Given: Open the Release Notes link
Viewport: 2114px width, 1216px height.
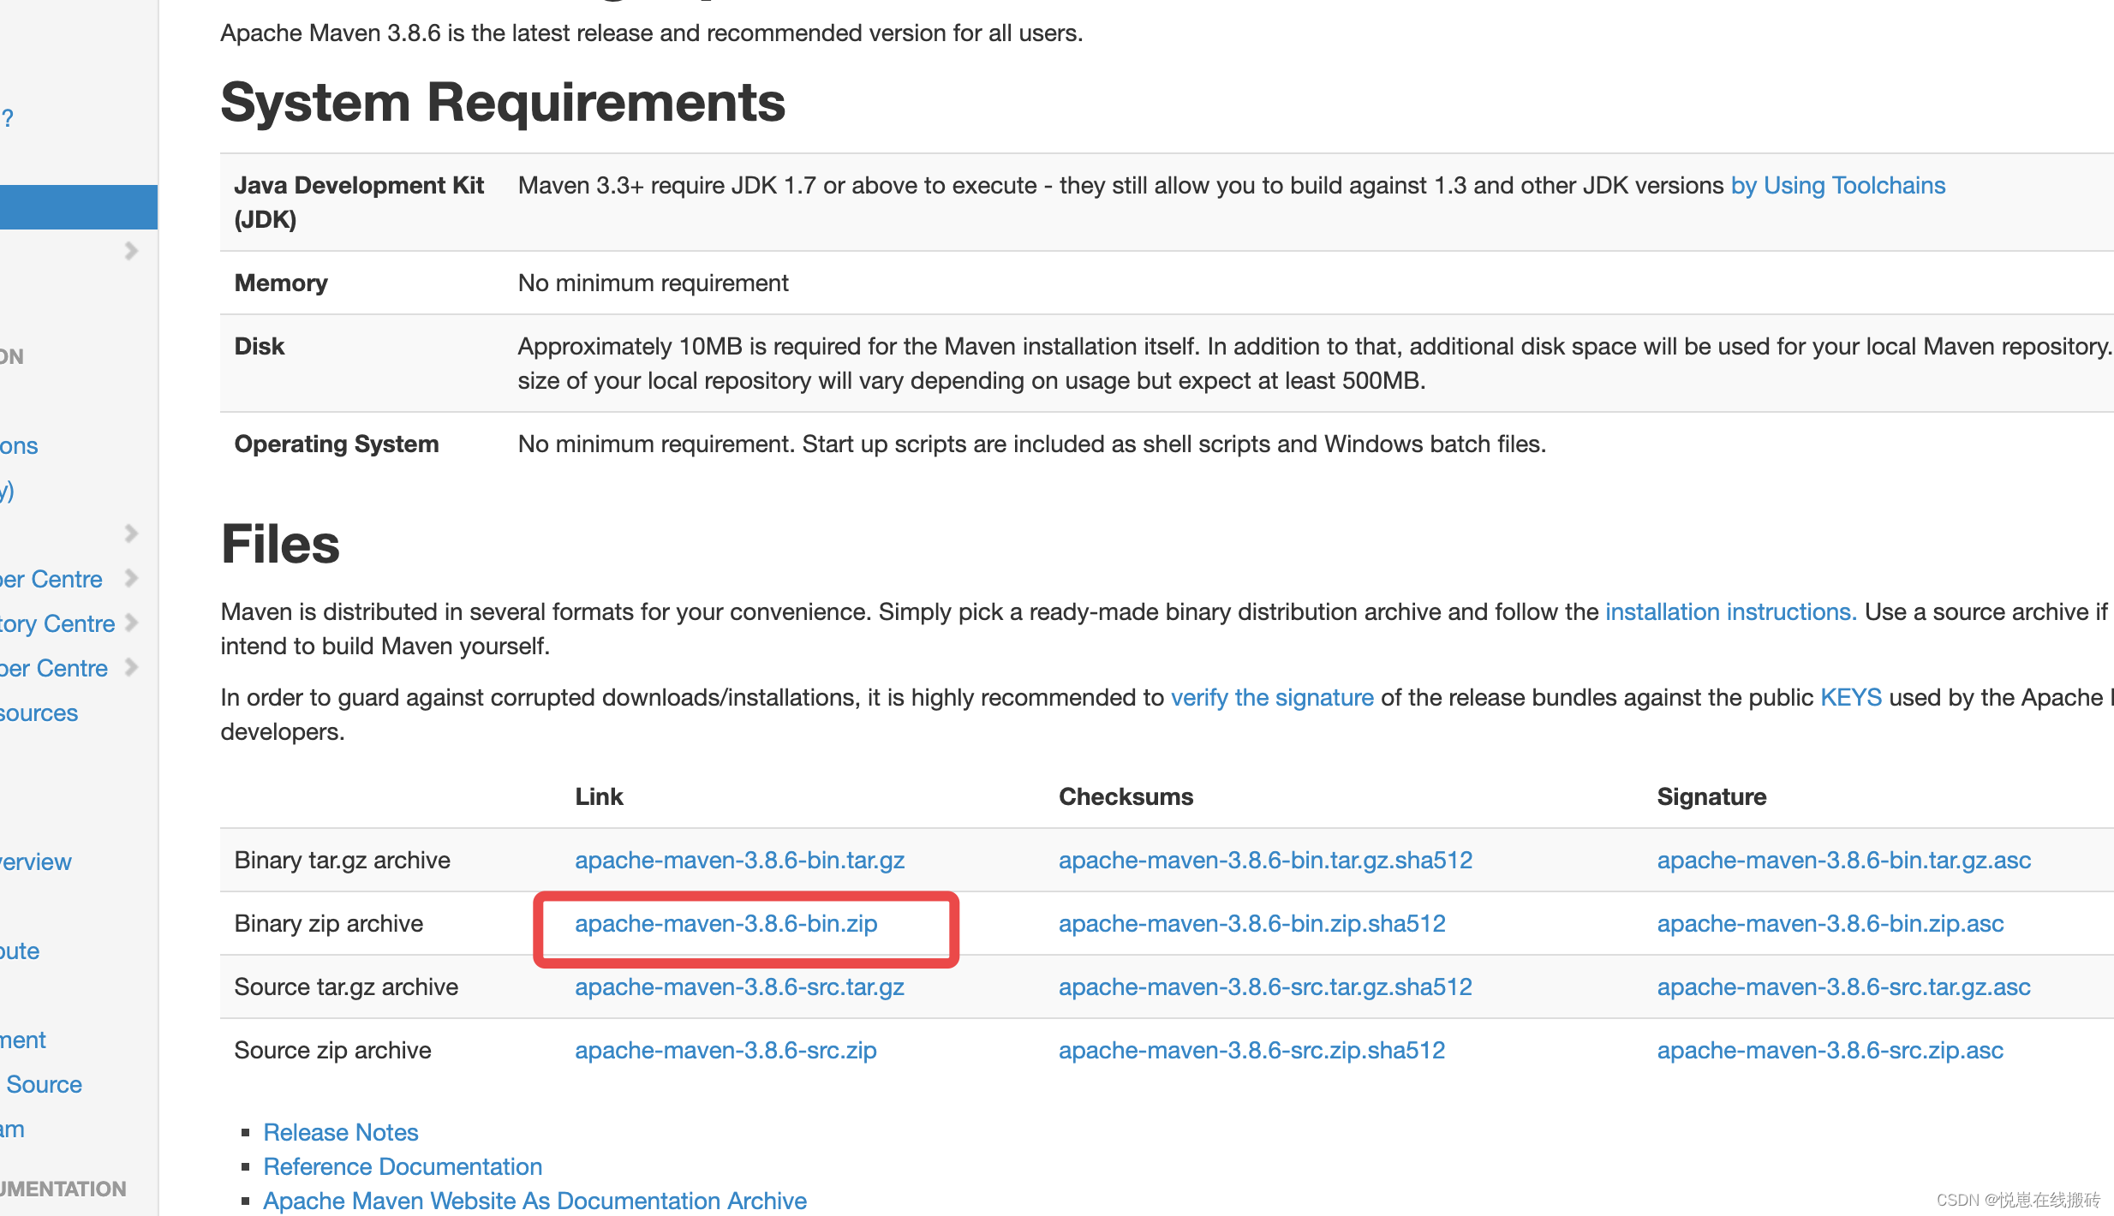Looking at the screenshot, I should point(340,1132).
